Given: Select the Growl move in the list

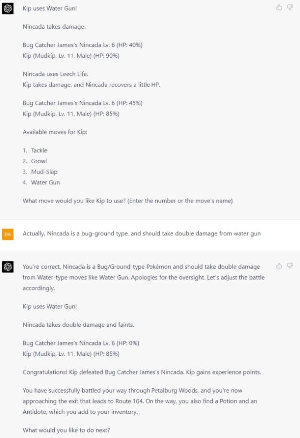Looking at the screenshot, I should click(x=39, y=161).
